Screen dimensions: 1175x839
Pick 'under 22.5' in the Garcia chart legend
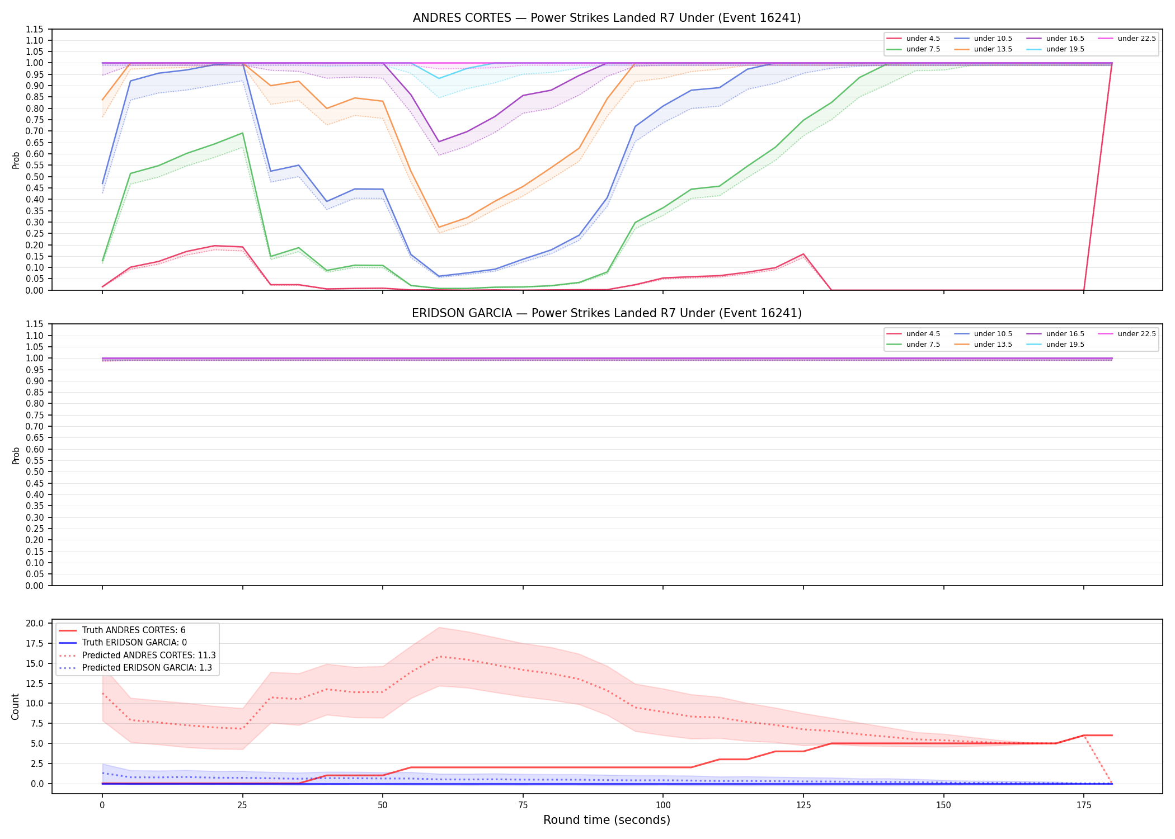(1127, 334)
